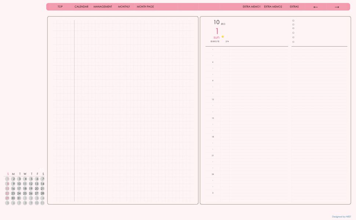Viewport: 356px width, 220px height.
Task: Click the 21 hour timeline label
Action: pyautogui.click(x=213, y=155)
